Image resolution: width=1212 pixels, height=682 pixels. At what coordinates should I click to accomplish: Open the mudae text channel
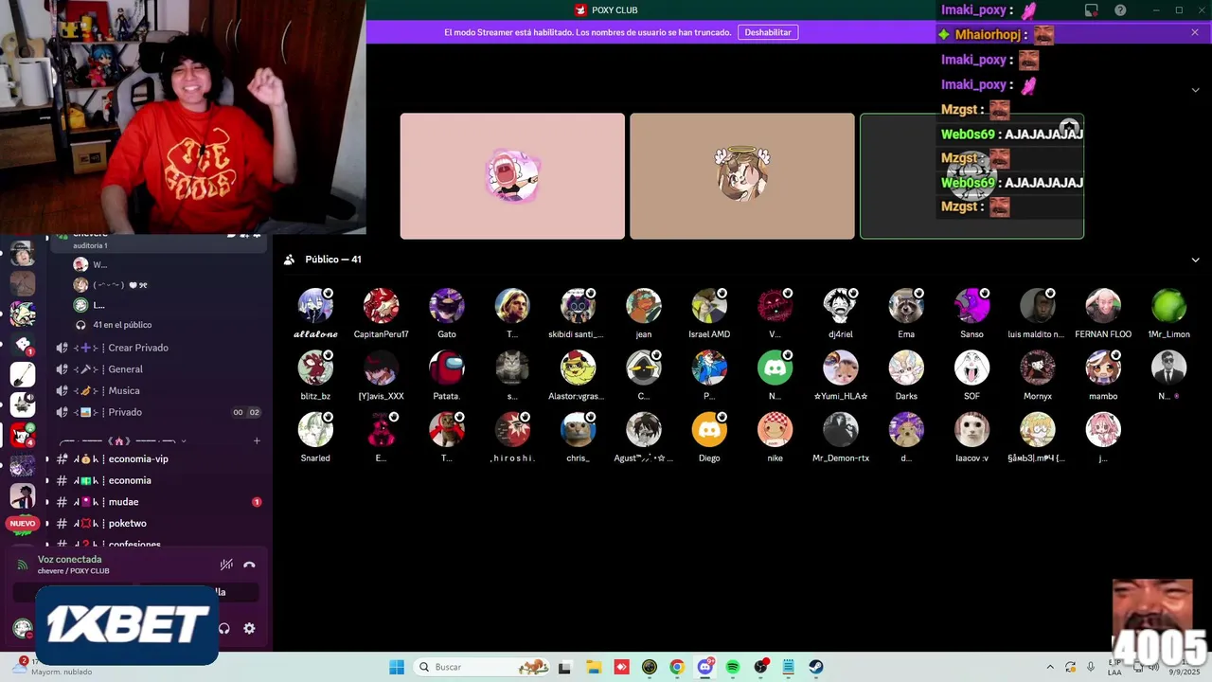pyautogui.click(x=157, y=502)
